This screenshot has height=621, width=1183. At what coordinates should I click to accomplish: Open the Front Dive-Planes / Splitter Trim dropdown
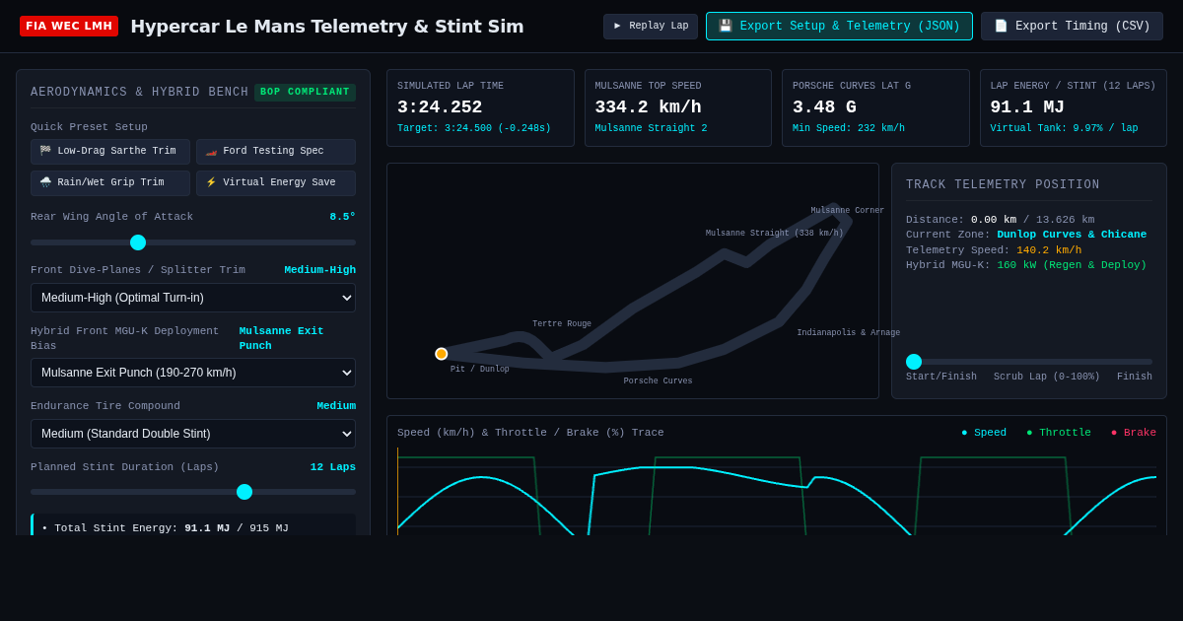click(193, 298)
